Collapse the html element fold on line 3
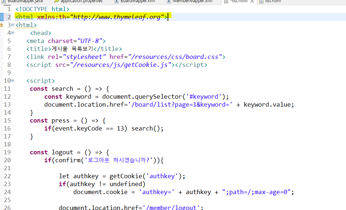Image resolution: width=346 pixels, height=210 pixels. (x=13, y=25)
